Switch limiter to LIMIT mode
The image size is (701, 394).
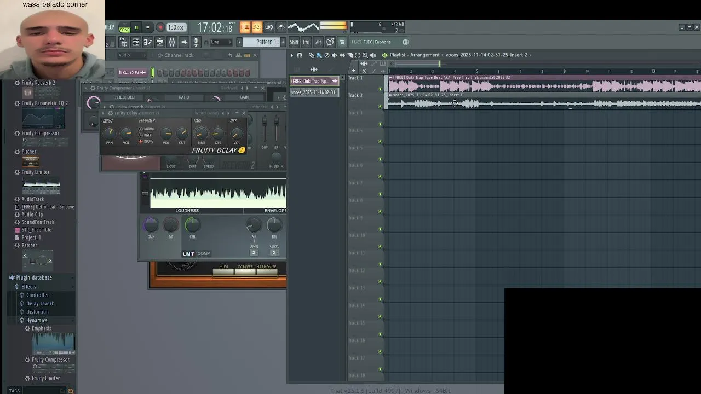tap(188, 253)
